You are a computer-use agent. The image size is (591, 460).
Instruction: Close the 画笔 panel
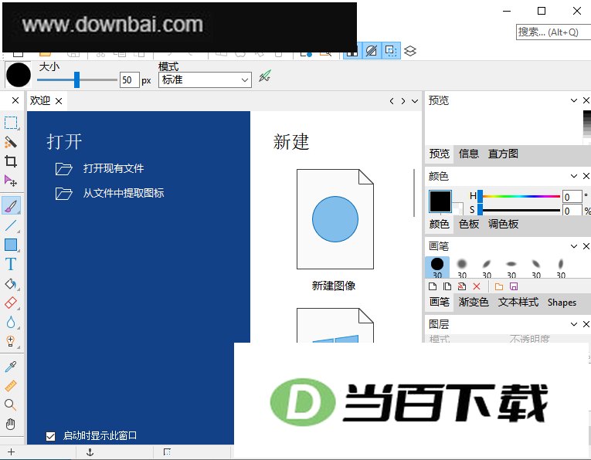click(x=586, y=246)
